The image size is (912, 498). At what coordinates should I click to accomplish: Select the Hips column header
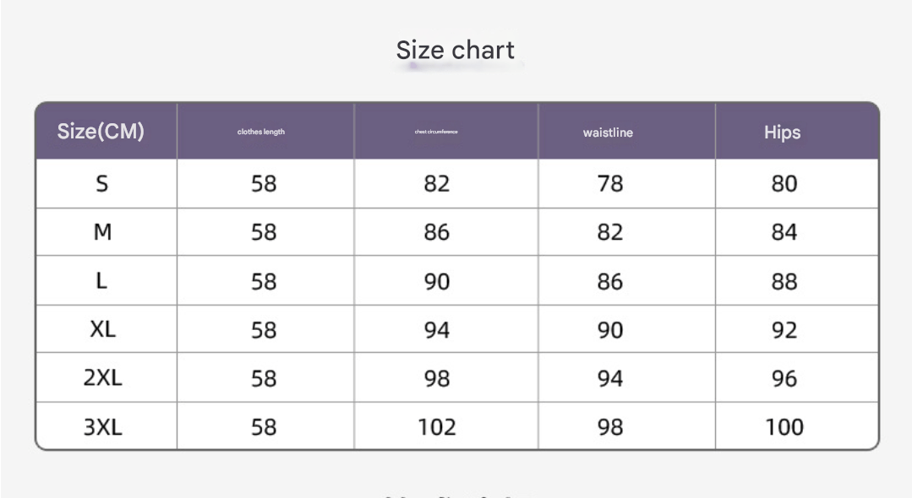782,133
